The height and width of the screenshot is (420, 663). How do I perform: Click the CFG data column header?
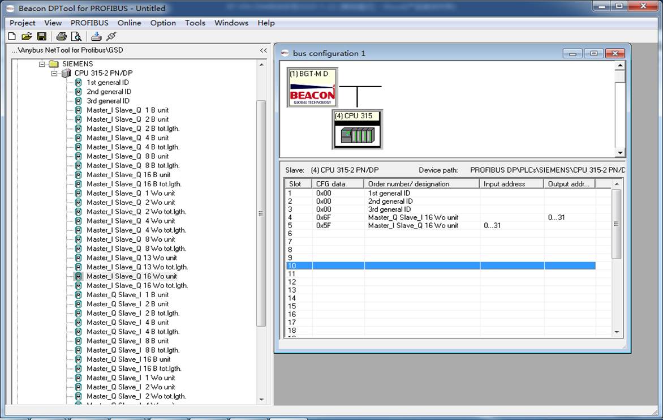tap(338, 184)
